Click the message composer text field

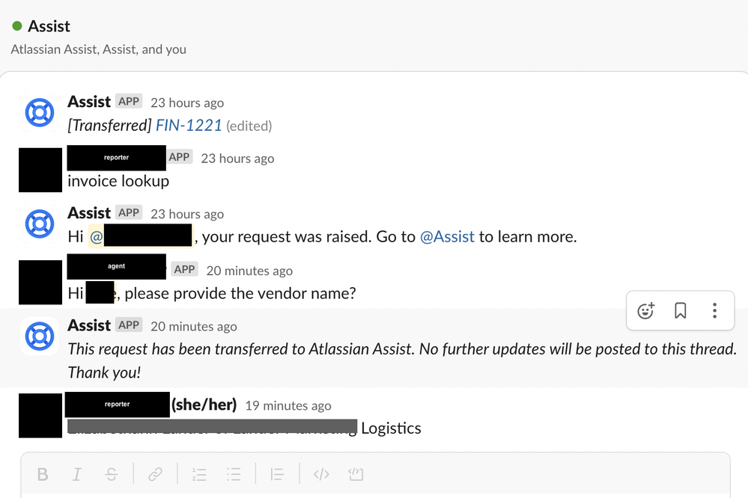pyautogui.click(x=375, y=491)
